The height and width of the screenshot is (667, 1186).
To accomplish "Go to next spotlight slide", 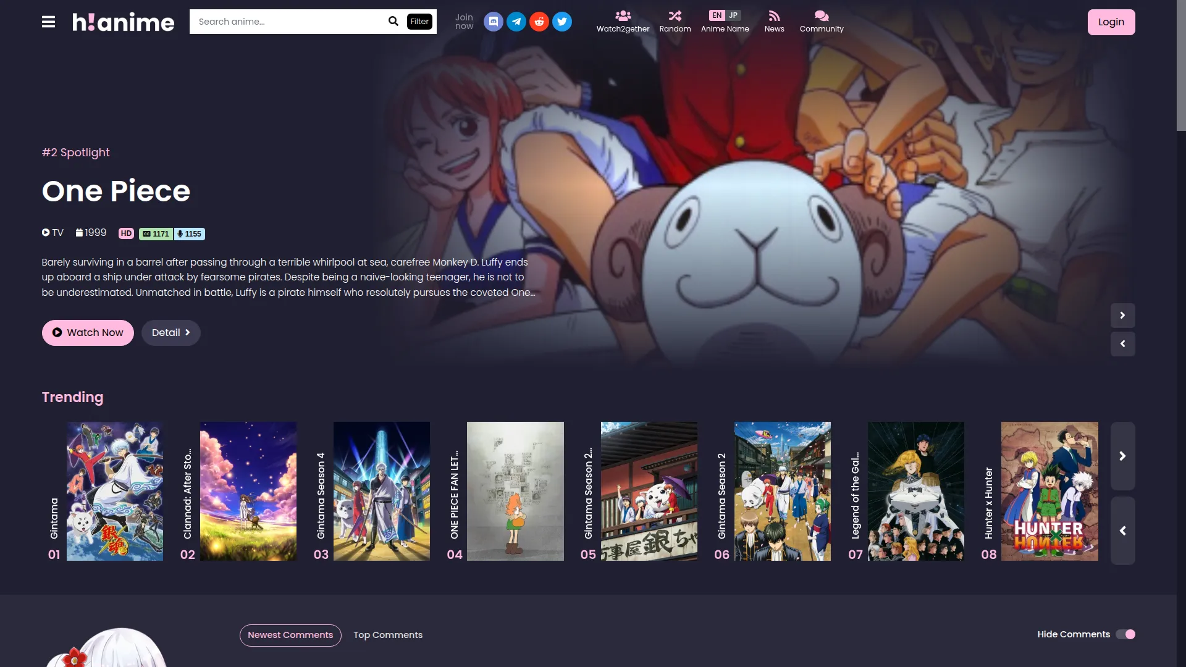I will (x=1122, y=316).
